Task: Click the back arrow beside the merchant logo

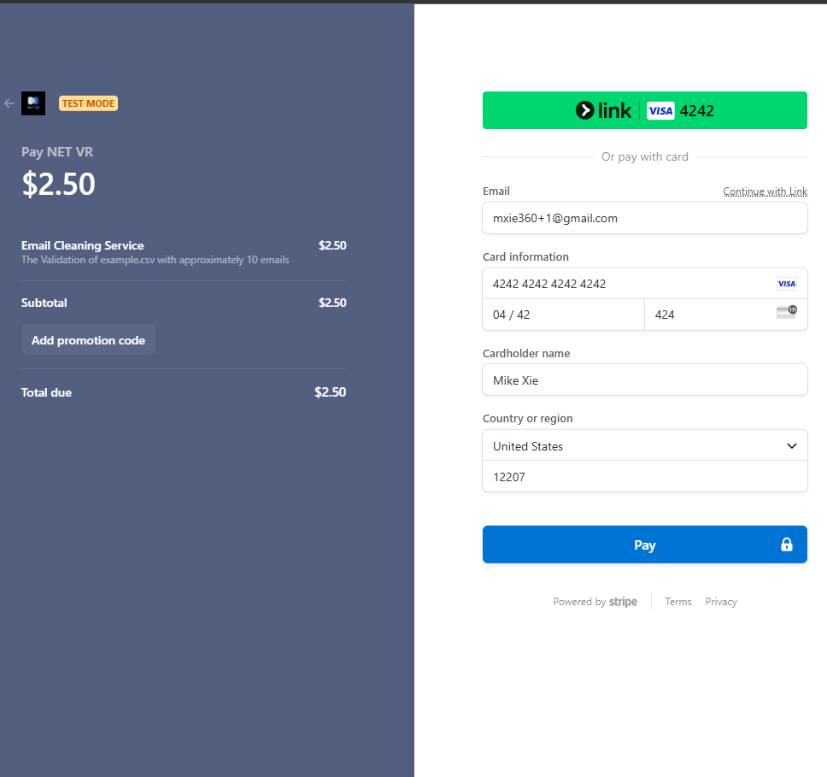Action: pos(9,103)
